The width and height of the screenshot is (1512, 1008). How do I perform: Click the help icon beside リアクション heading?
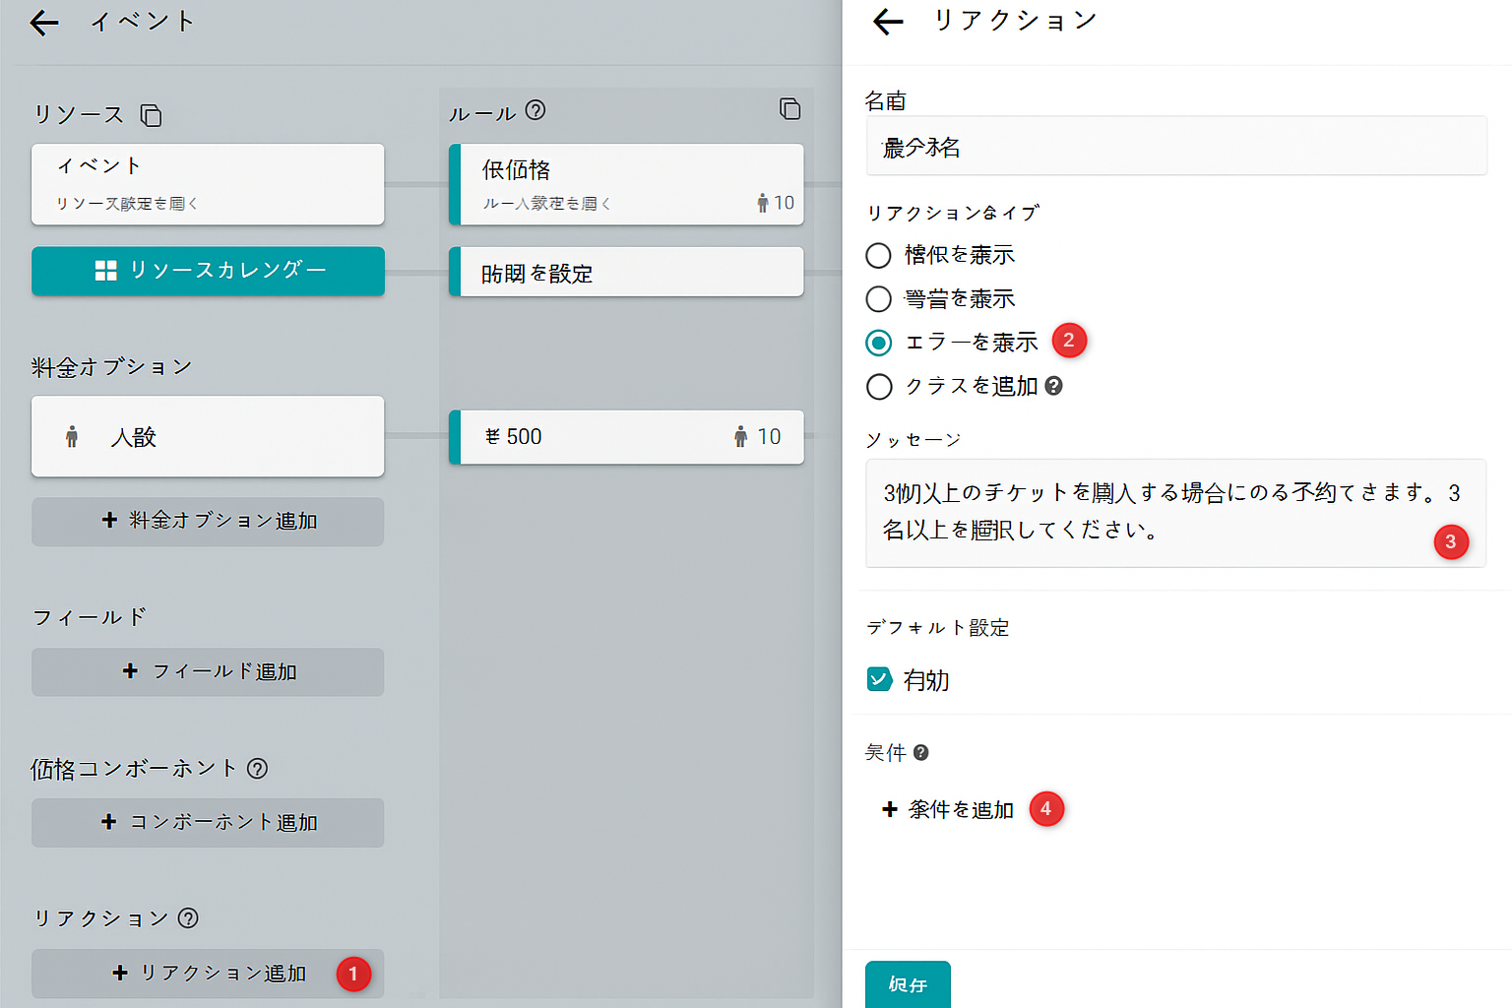pos(188,918)
